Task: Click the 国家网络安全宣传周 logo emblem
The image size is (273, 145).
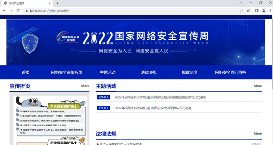Action: tap(68, 38)
